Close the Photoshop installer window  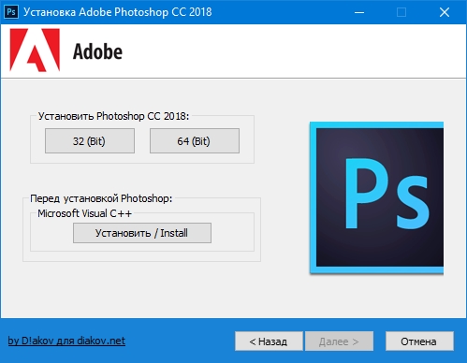pos(445,12)
